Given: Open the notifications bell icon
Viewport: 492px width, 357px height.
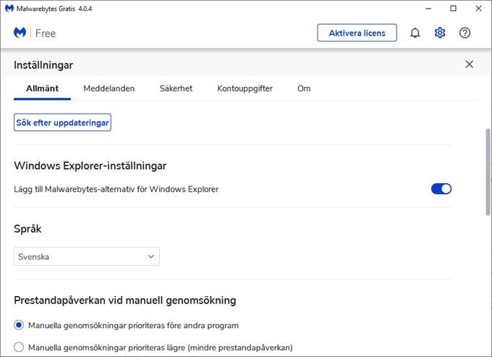Looking at the screenshot, I should coord(415,33).
